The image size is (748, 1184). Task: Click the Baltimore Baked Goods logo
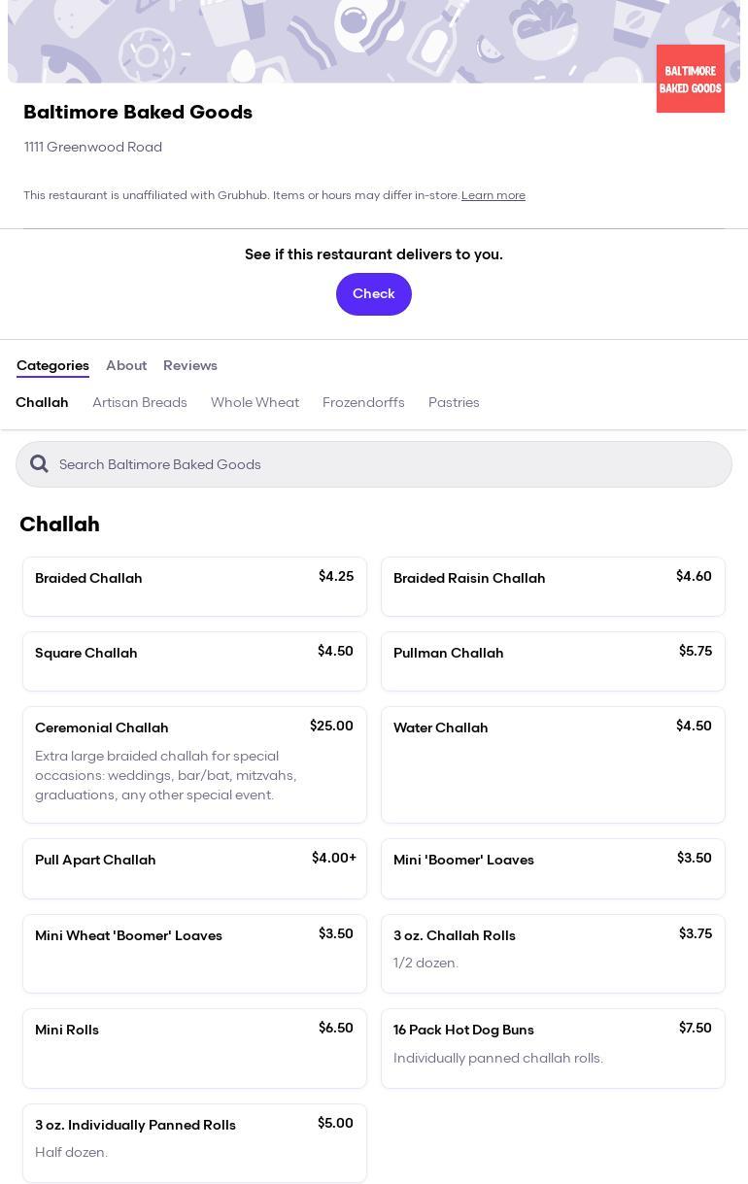pyautogui.click(x=690, y=79)
